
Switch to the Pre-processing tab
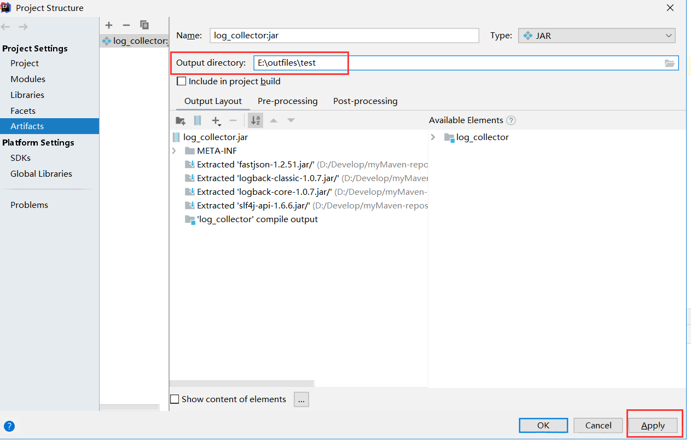coord(287,101)
